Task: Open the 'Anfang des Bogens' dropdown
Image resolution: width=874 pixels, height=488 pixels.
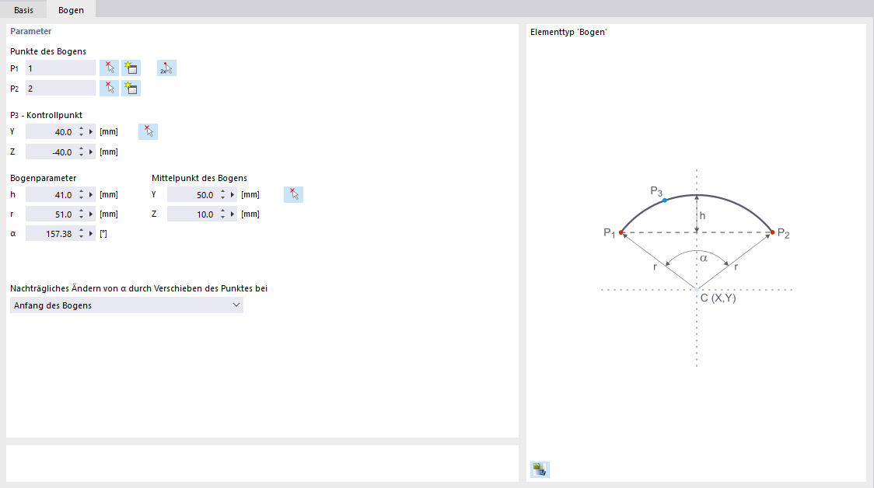Action: (127, 305)
